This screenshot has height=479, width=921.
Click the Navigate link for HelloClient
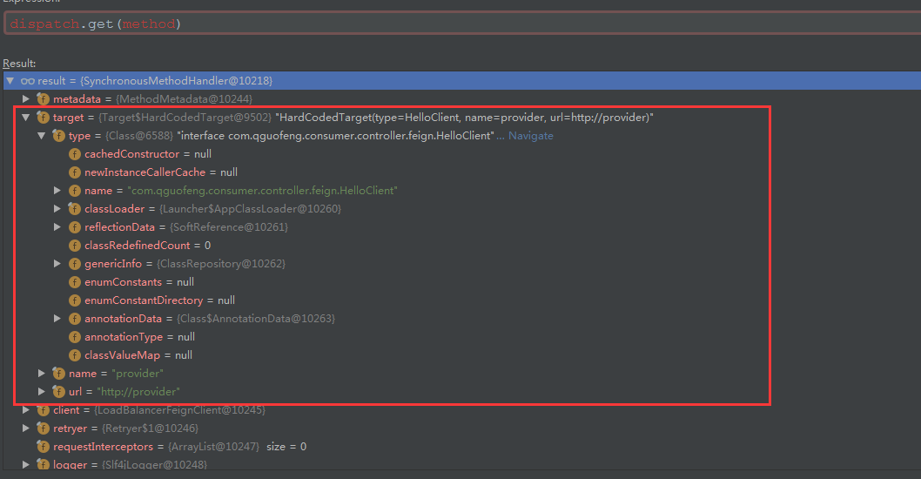click(x=530, y=136)
